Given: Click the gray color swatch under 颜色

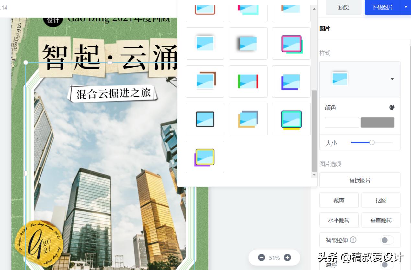Looking at the screenshot, I should point(377,122).
